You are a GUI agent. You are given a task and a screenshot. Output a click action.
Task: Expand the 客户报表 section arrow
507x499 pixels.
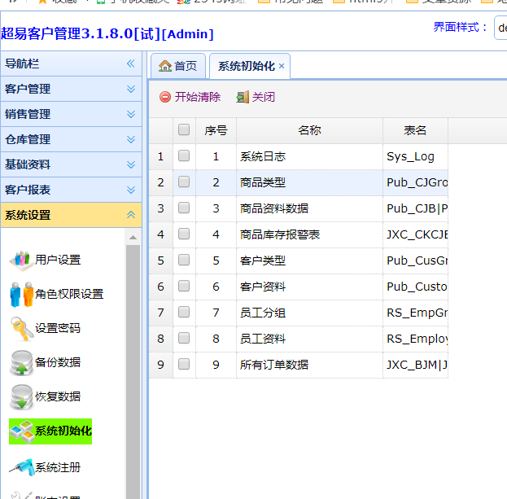(x=131, y=190)
